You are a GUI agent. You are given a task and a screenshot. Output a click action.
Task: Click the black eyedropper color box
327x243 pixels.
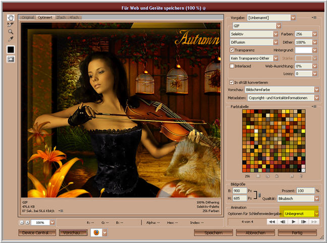(11, 49)
